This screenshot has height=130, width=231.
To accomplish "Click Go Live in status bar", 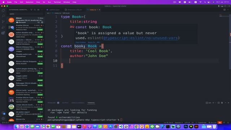I will point(213,122).
